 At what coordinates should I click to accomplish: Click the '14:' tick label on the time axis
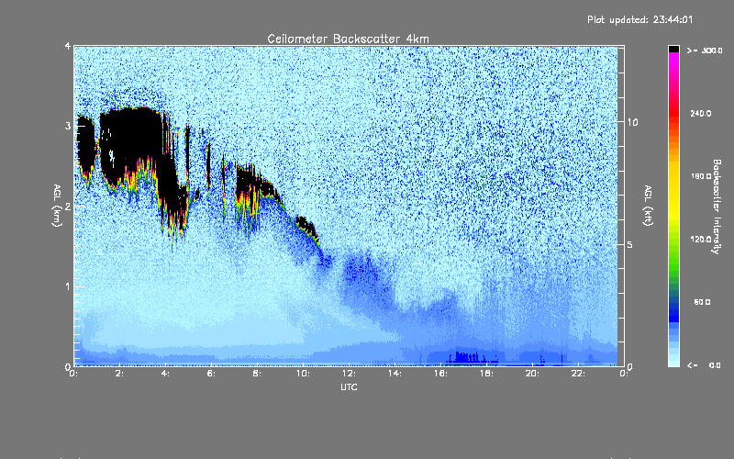[x=395, y=374]
